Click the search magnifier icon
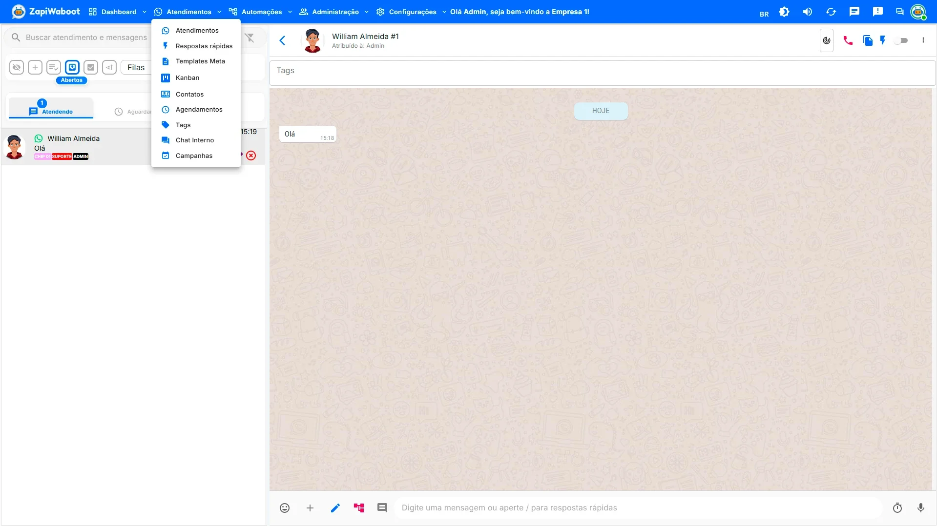 point(16,38)
